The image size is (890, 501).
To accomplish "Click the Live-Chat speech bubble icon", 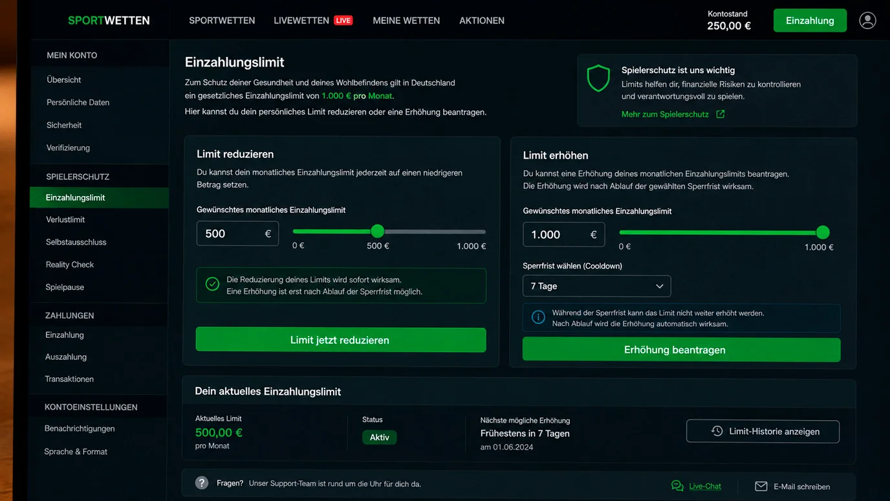I will pyautogui.click(x=677, y=486).
